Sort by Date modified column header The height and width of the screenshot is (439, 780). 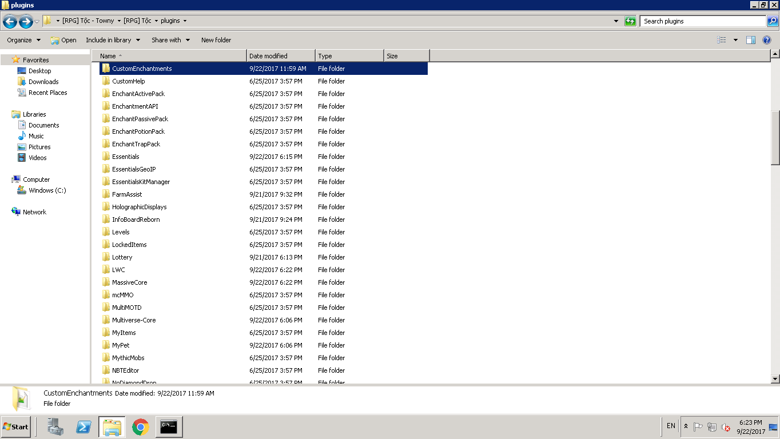(x=281, y=56)
